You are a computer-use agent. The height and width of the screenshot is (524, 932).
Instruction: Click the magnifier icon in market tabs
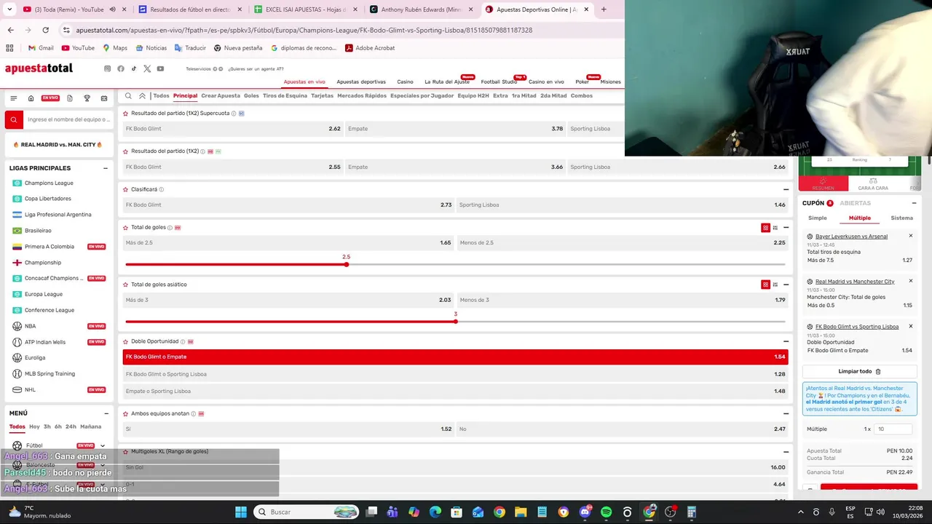(129, 95)
